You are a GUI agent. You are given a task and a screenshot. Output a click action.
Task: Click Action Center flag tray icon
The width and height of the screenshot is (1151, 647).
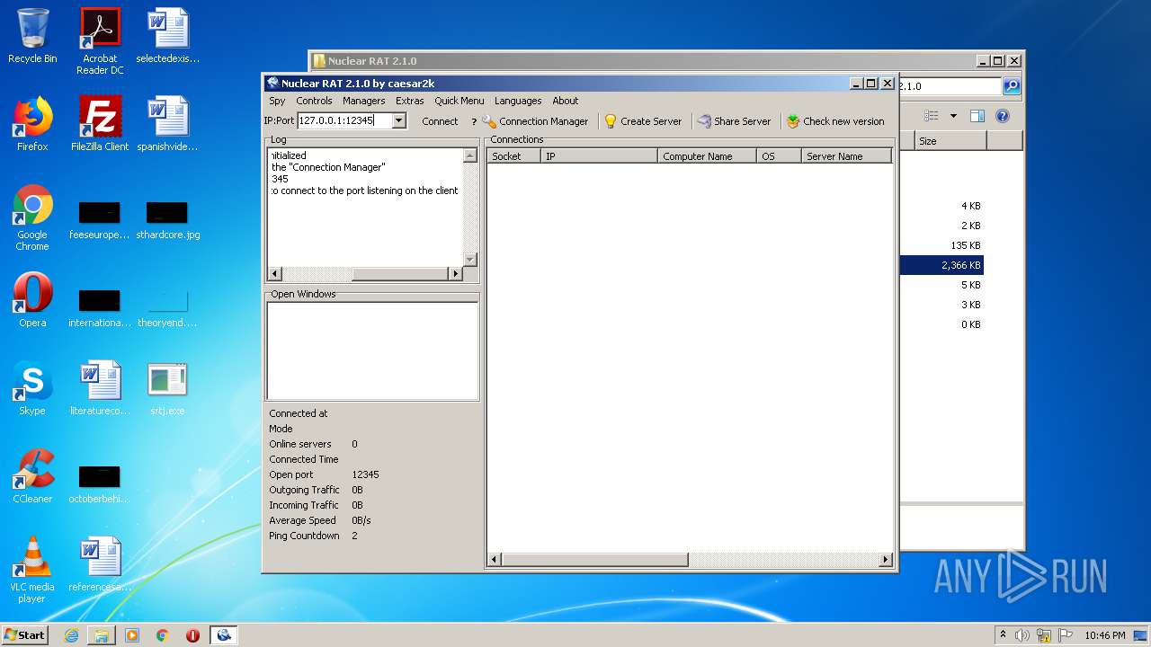[1065, 635]
